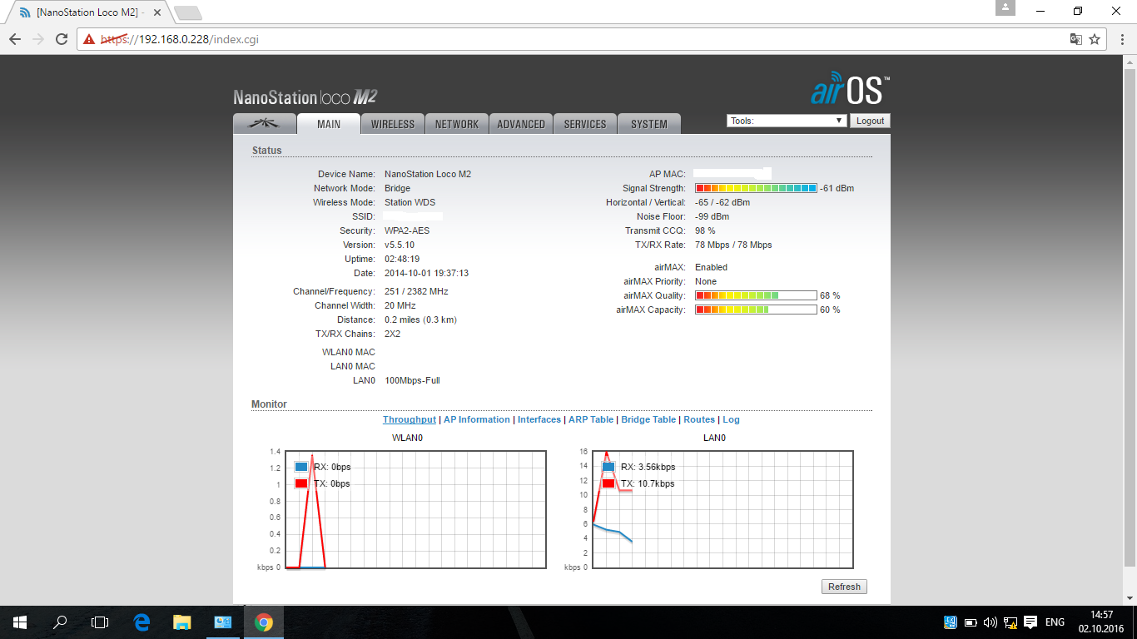Close the NanoStation Loco M2 browser tab
The image size is (1137, 639).
pyautogui.click(x=157, y=13)
